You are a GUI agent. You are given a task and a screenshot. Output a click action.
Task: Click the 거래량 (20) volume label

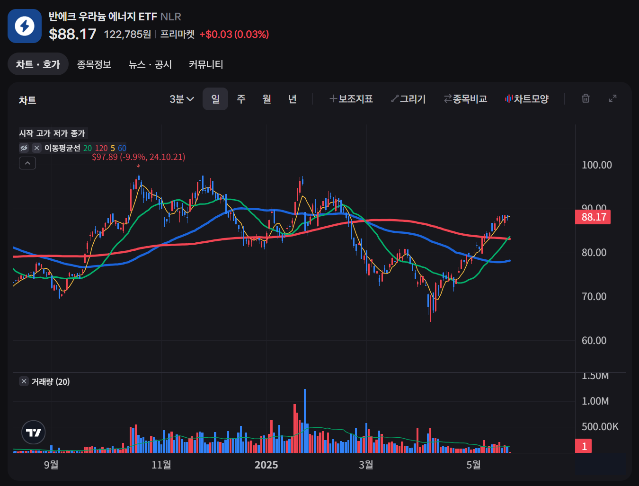pyautogui.click(x=51, y=381)
